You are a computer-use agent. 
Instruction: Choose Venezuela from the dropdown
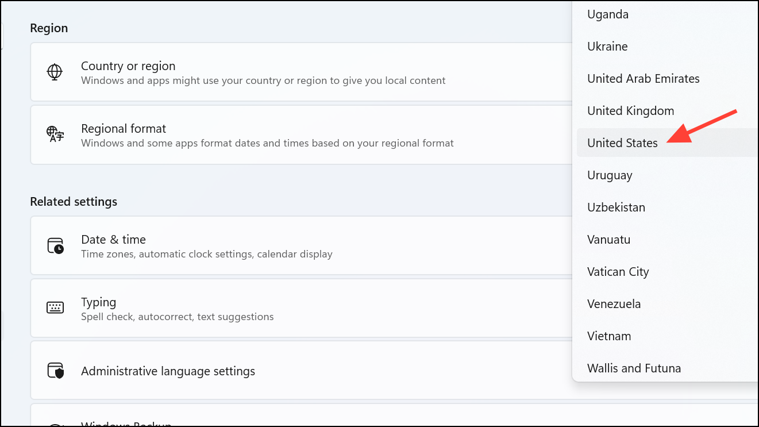point(614,304)
